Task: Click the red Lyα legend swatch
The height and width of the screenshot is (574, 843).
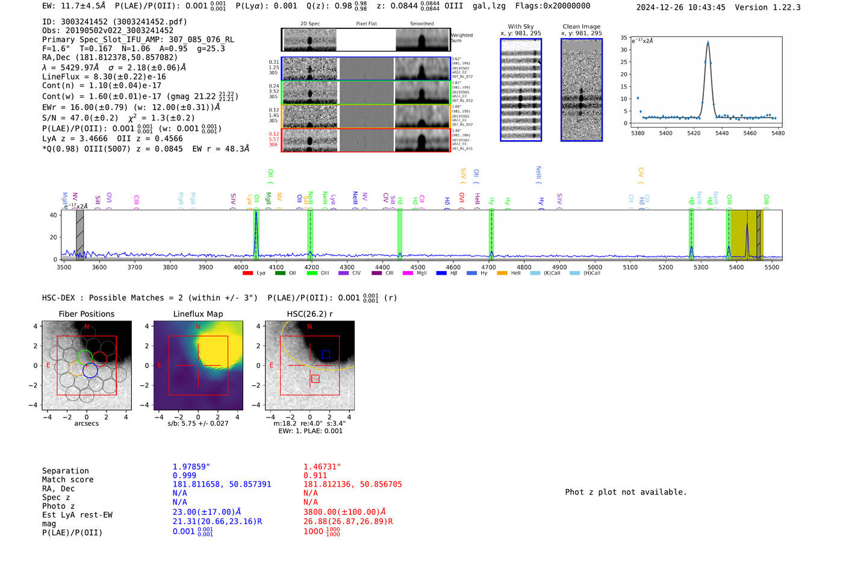Action: [247, 273]
